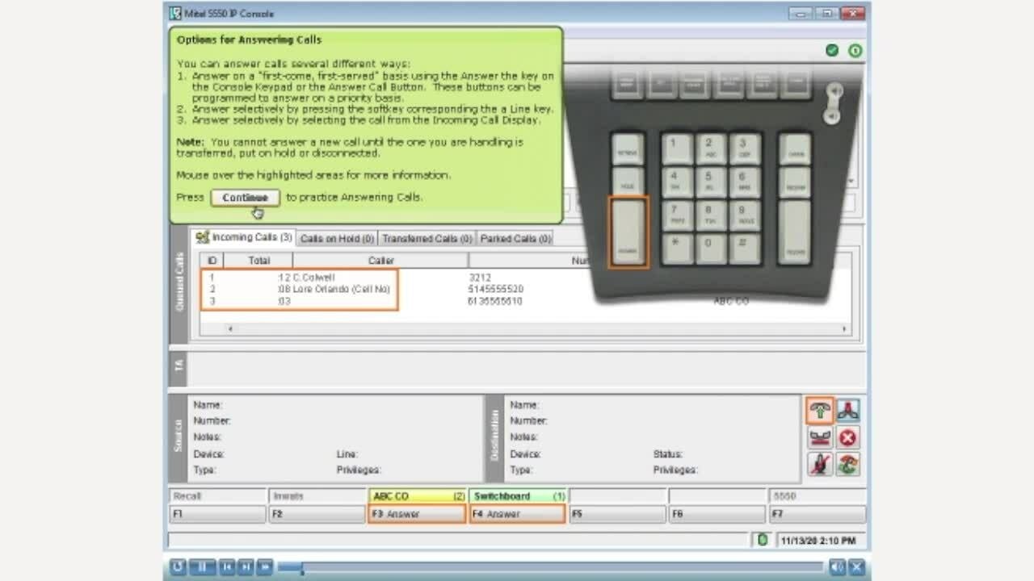Image resolution: width=1034 pixels, height=581 pixels.
Task: Click the Conference icon beside Answer Call
Action: coord(847,411)
